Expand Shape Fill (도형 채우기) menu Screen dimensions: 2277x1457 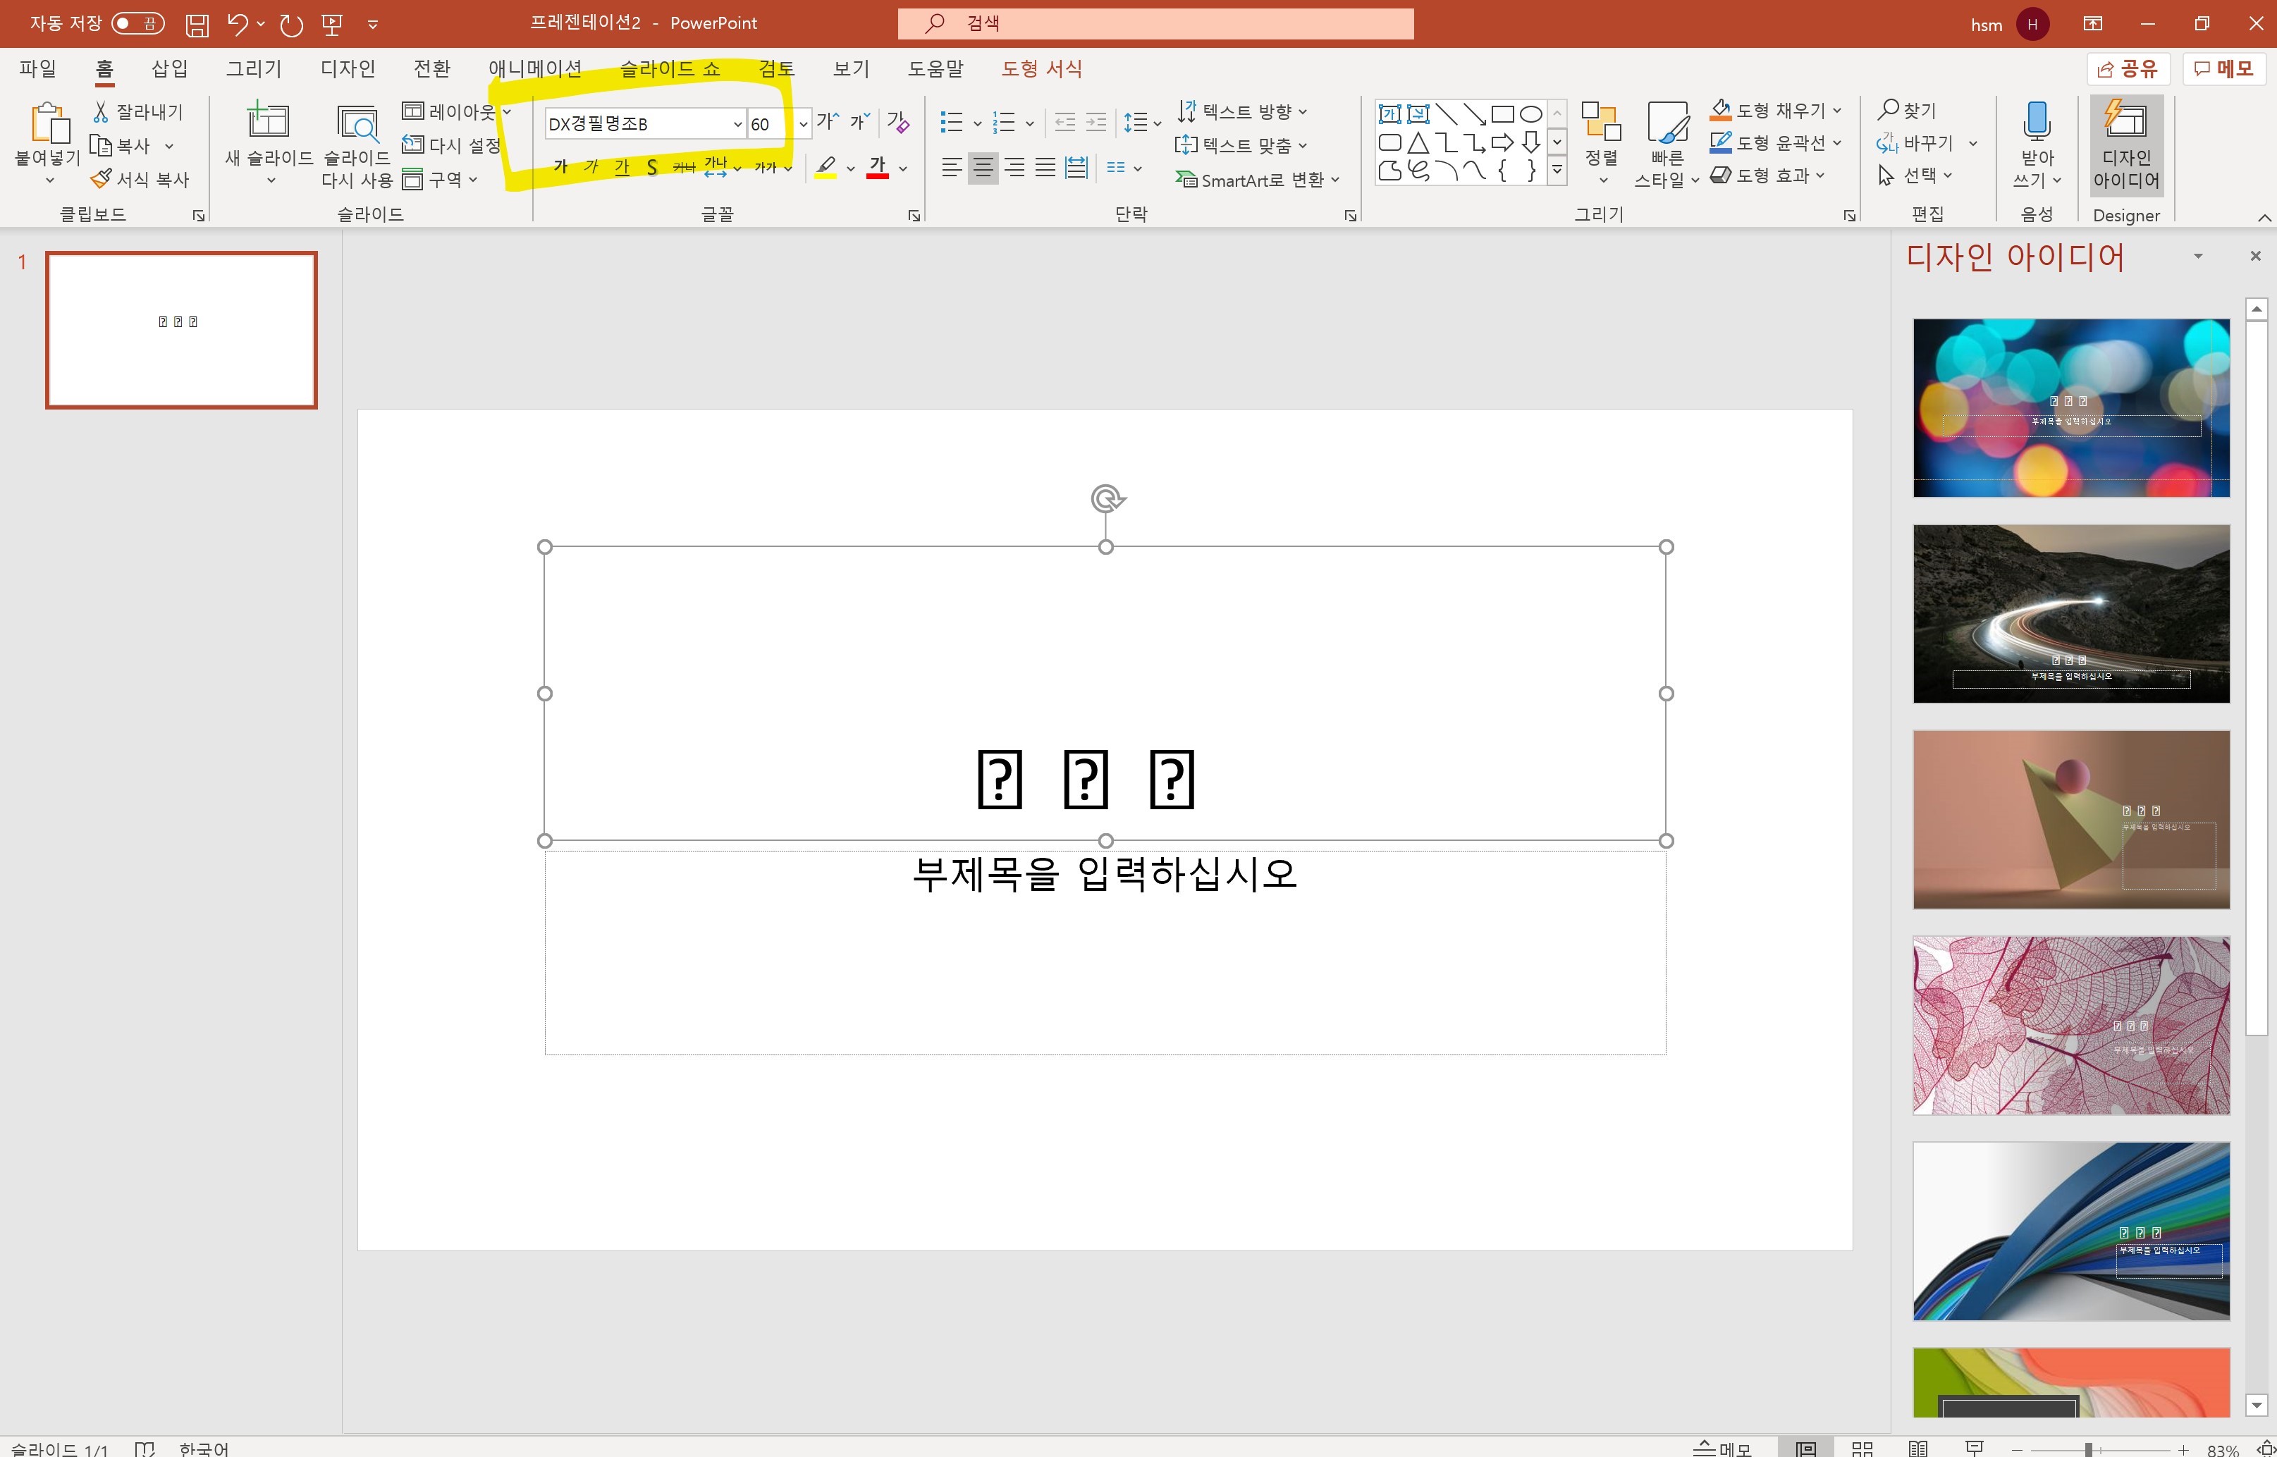[1776, 110]
